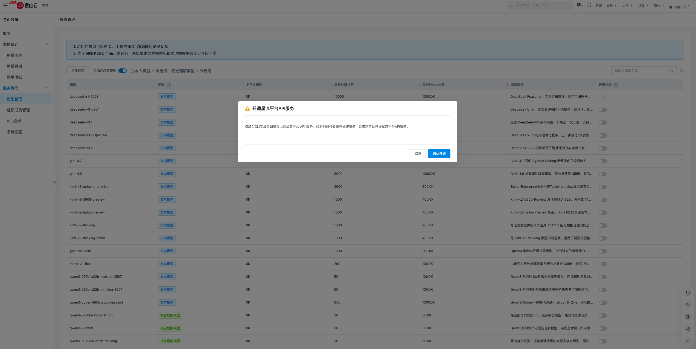Screen dimensions: 696x349
Task: Enable the deepseek-v3-0324 model switch
Action: tap(602, 110)
